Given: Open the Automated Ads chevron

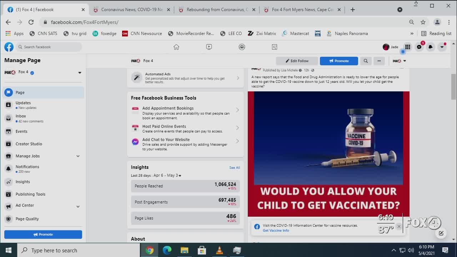Looking at the screenshot, I should tap(238, 78).
